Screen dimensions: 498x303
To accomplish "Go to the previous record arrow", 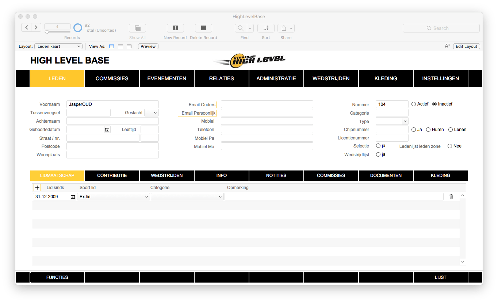I will click(26, 28).
